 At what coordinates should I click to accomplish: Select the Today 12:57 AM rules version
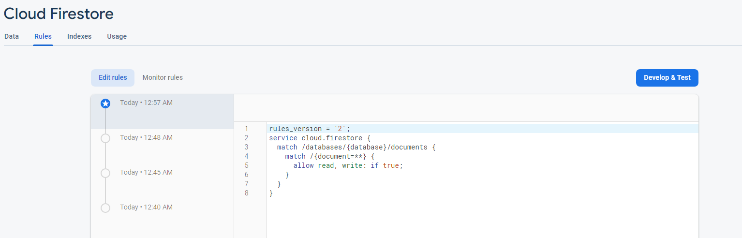tap(162, 112)
